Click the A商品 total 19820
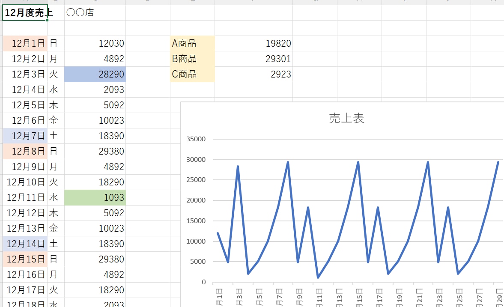504x307 pixels. [x=253, y=43]
